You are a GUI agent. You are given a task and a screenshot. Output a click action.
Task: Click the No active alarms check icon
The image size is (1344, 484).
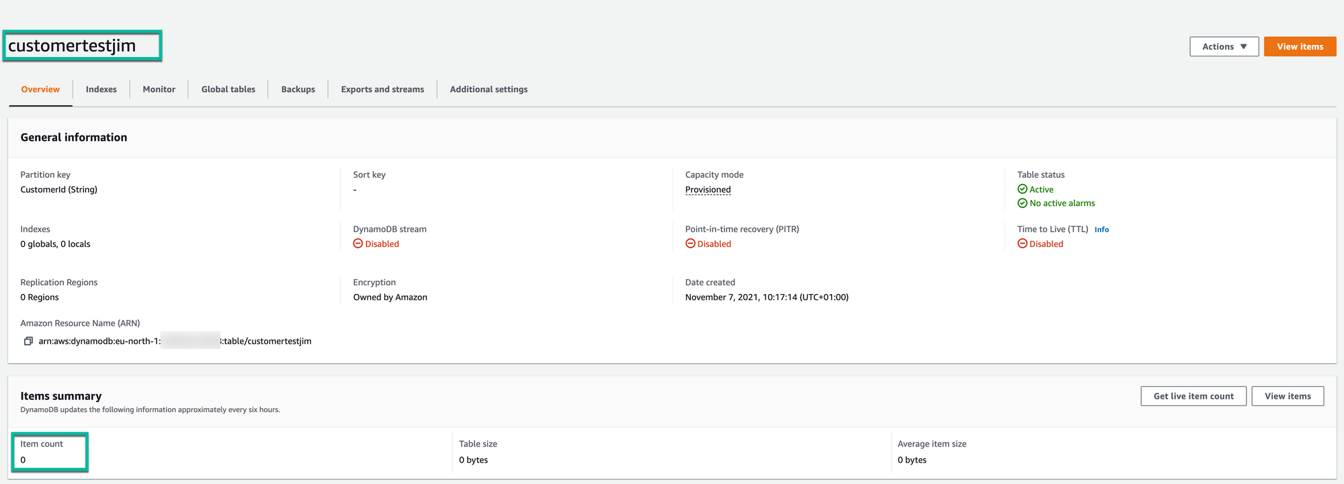tap(1022, 203)
